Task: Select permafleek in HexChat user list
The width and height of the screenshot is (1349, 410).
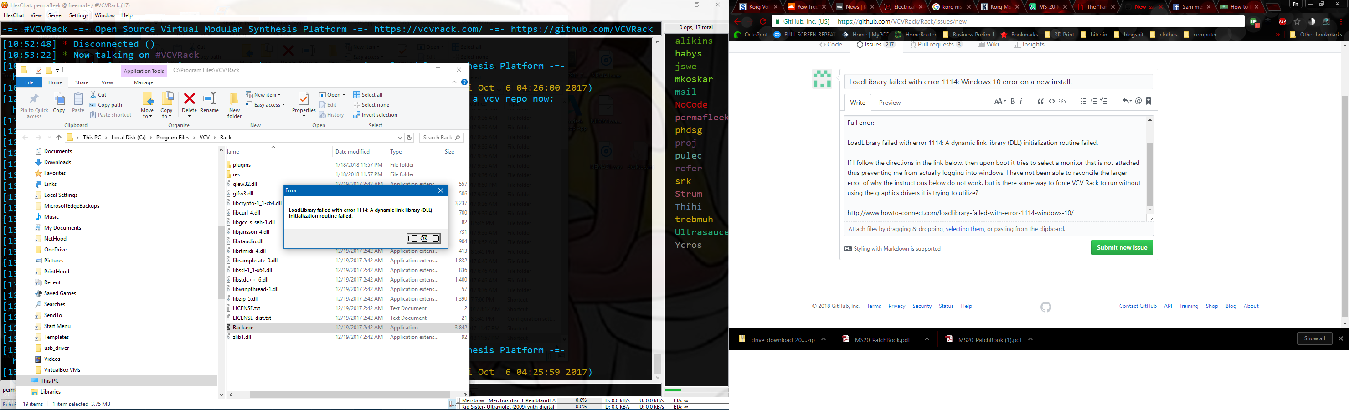Action: click(x=700, y=117)
